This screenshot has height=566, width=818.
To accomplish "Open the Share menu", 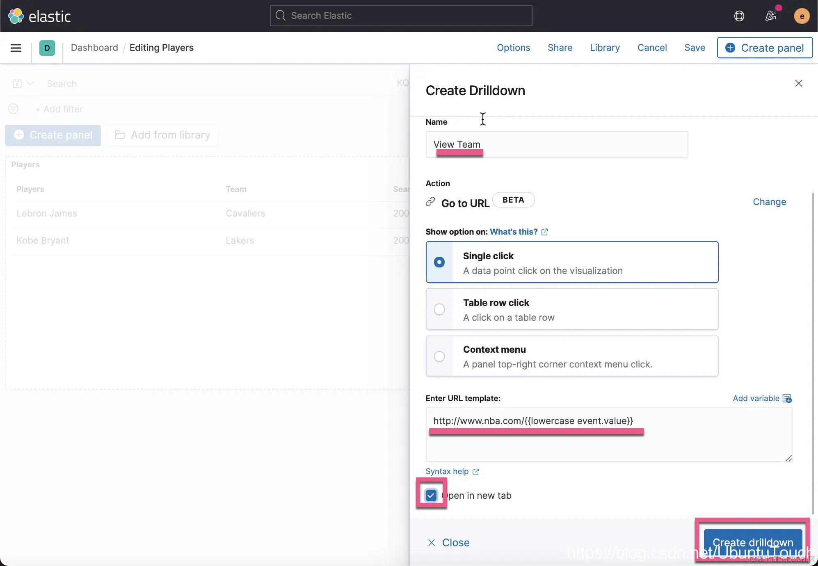I will coord(560,48).
